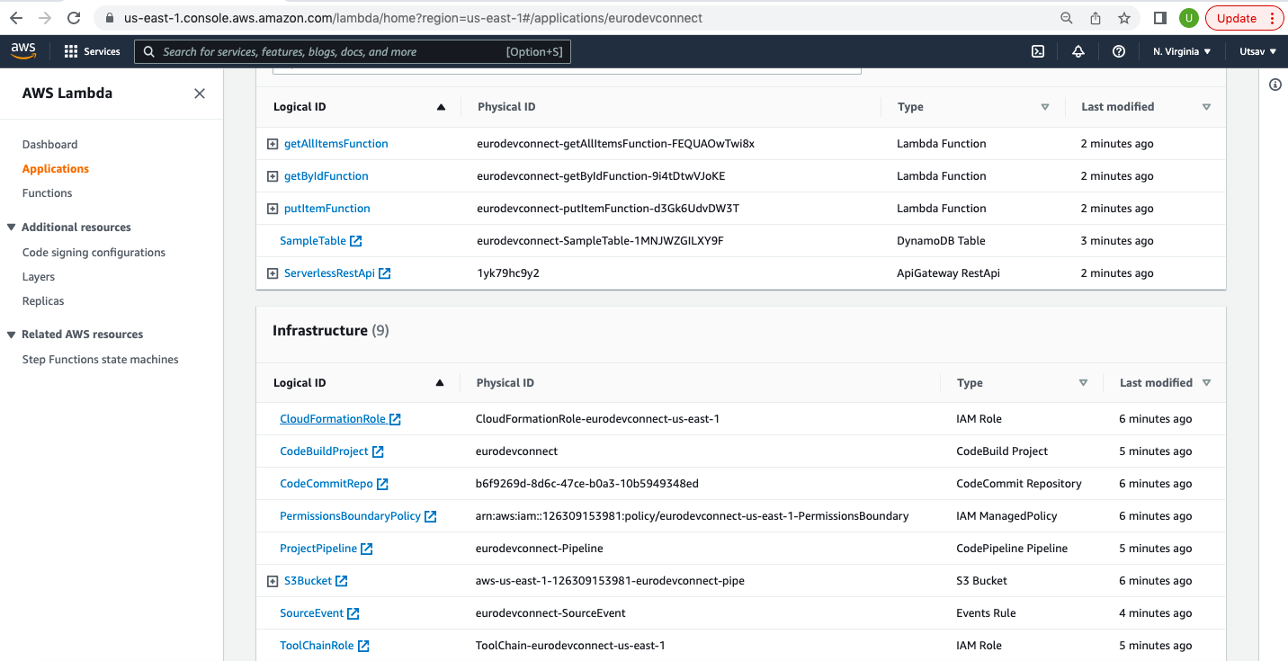The width and height of the screenshot is (1288, 661).
Task: Click PermissionsBoundaryPolicy external link icon
Action: (431, 516)
